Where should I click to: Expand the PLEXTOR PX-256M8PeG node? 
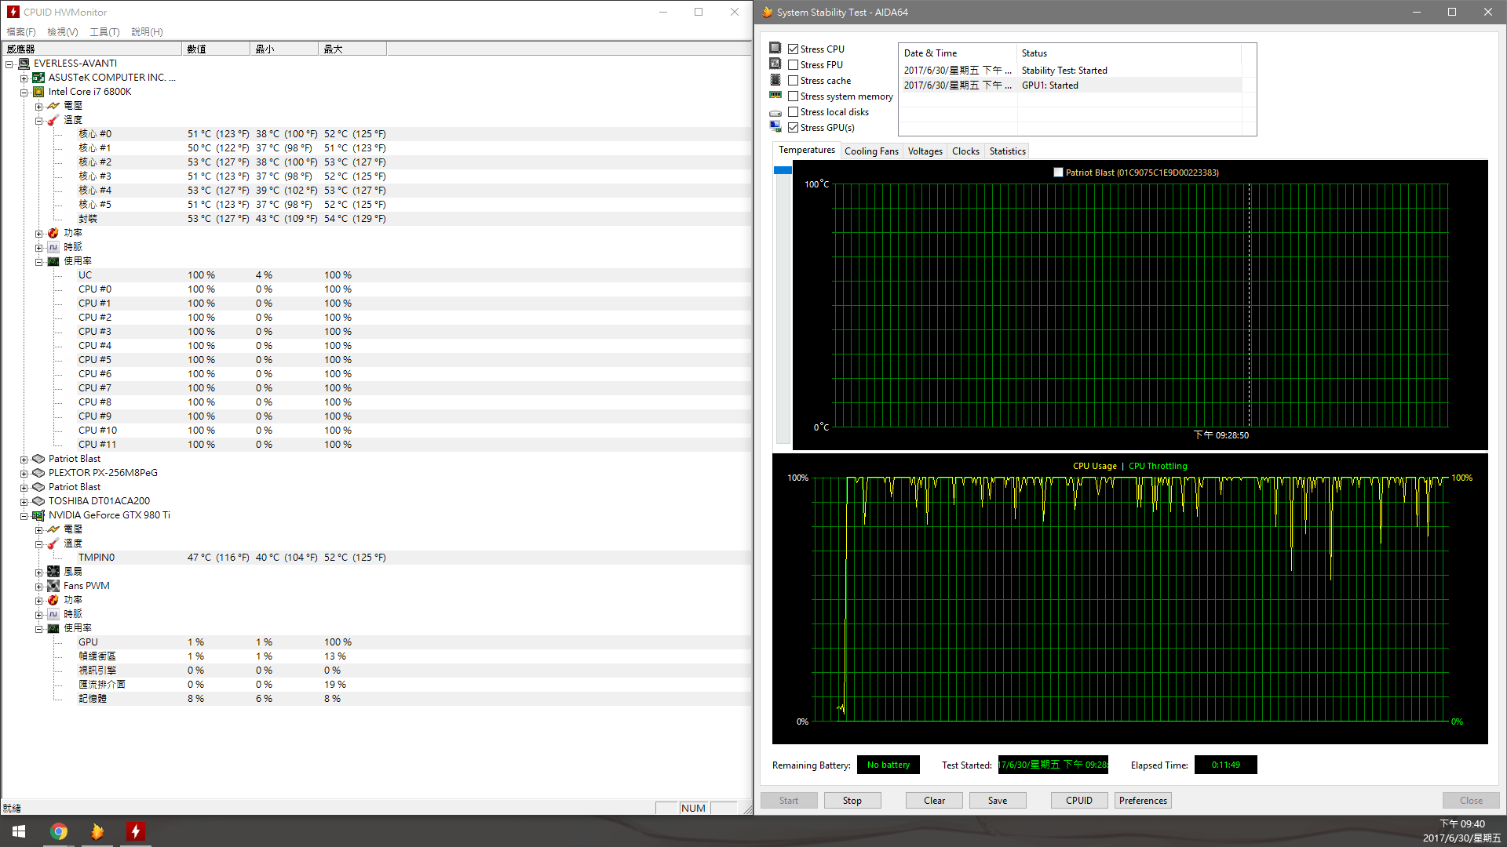pyautogui.click(x=24, y=474)
